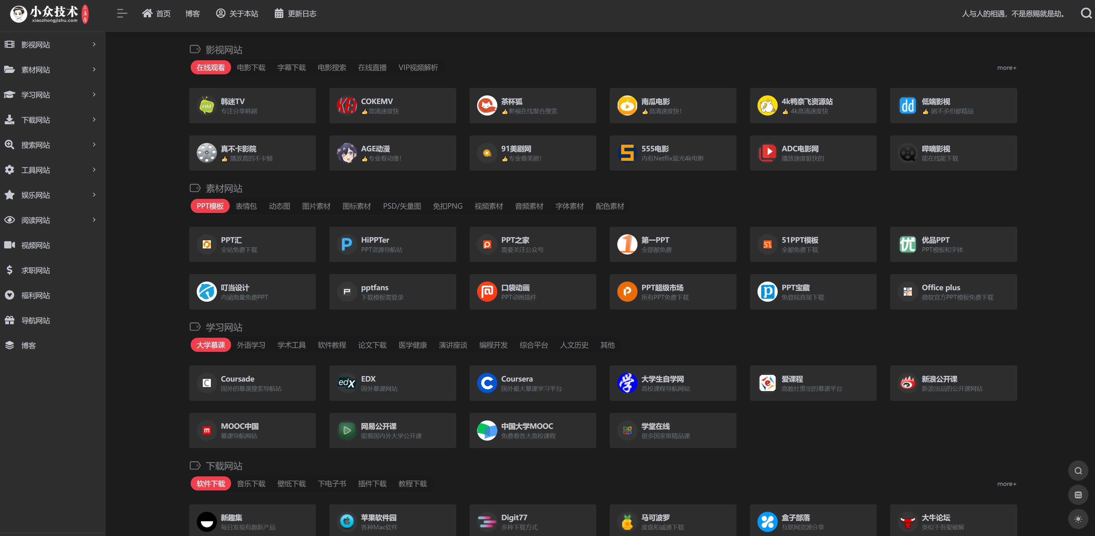
Task: Expand the 影视网站 sidebar chevron
Action: point(94,44)
